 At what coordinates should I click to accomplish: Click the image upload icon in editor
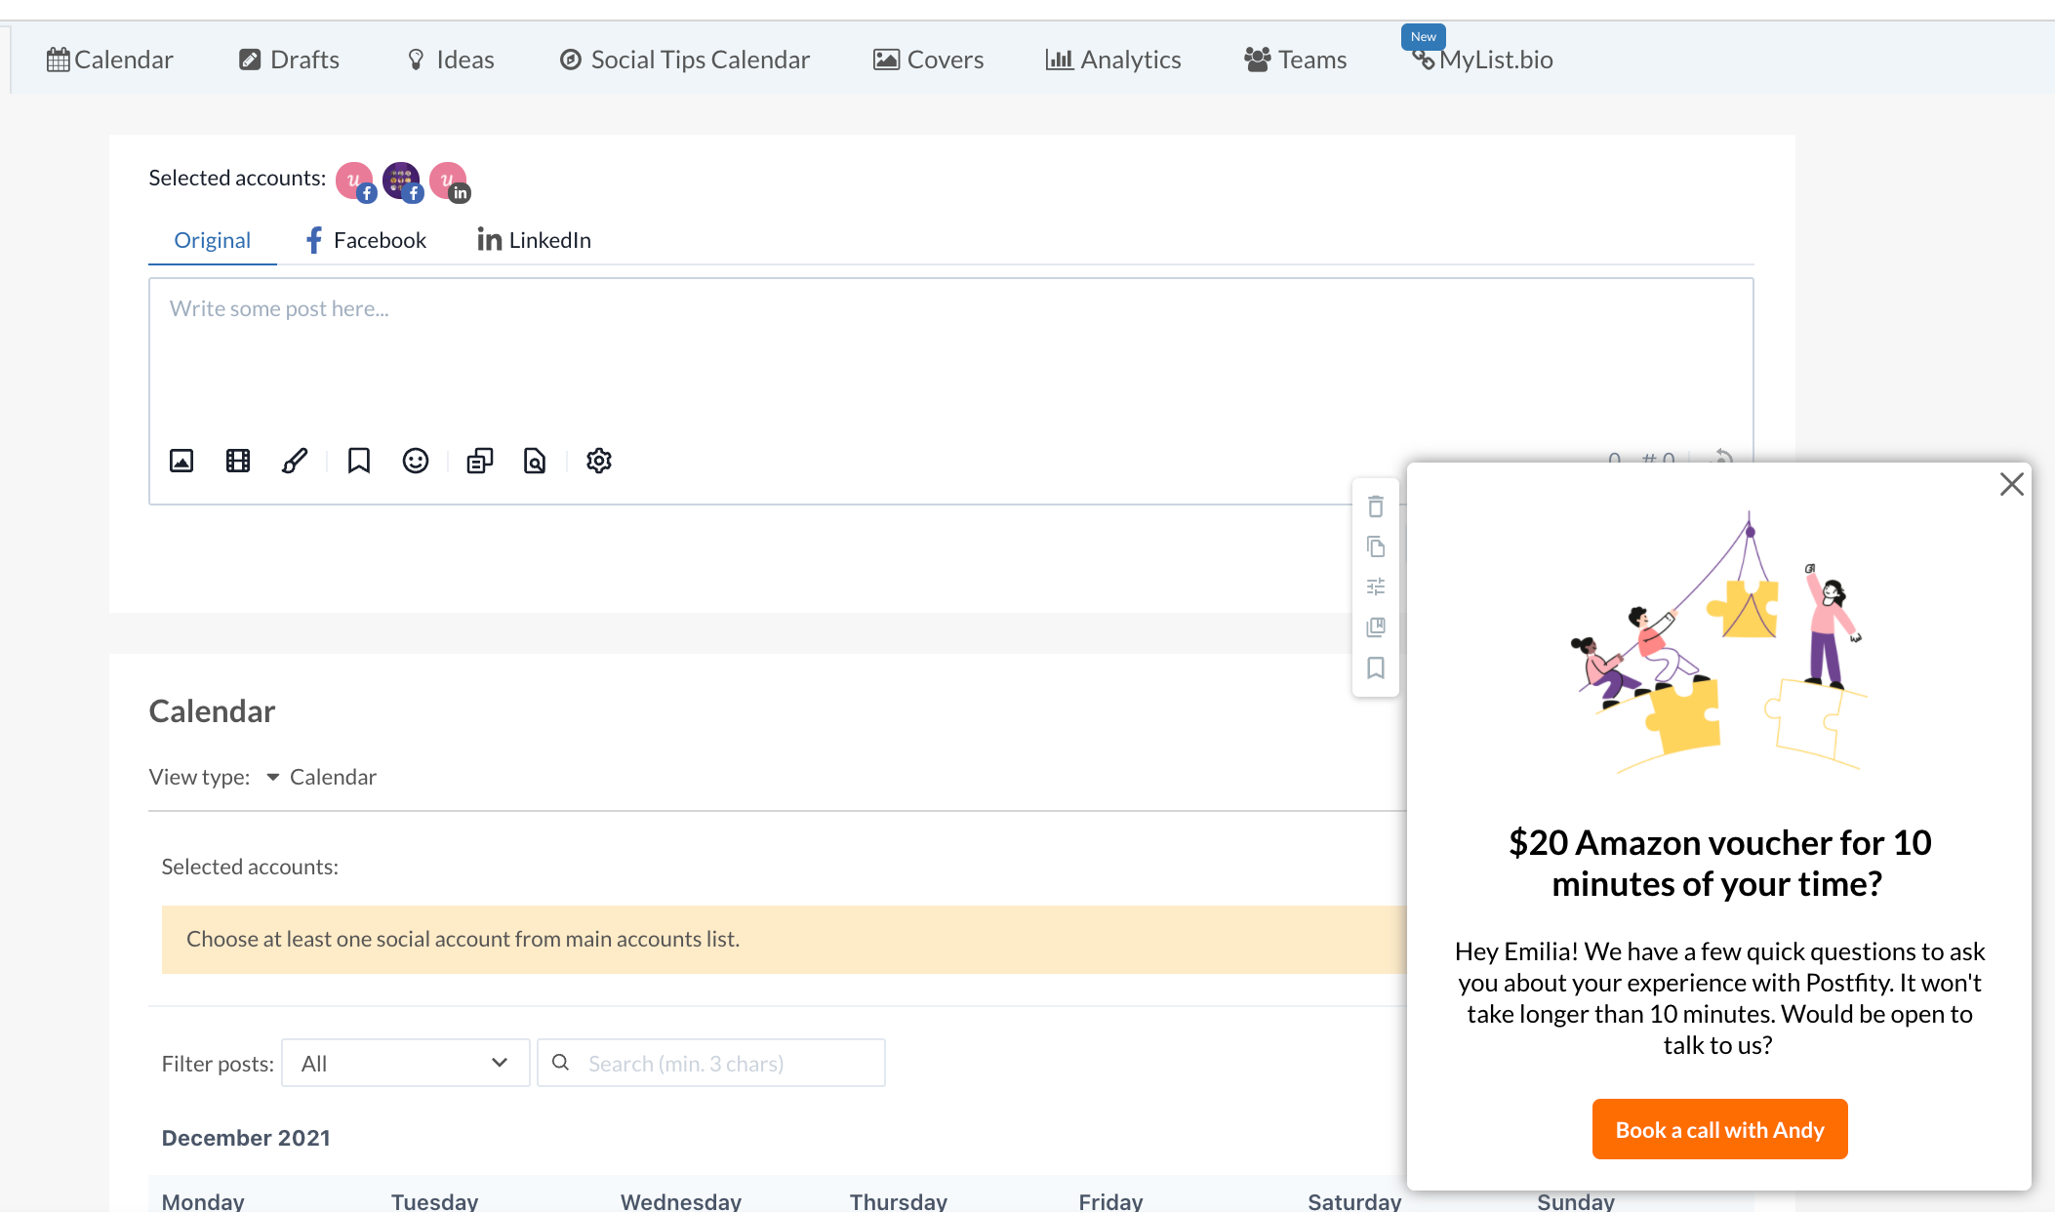(x=181, y=461)
